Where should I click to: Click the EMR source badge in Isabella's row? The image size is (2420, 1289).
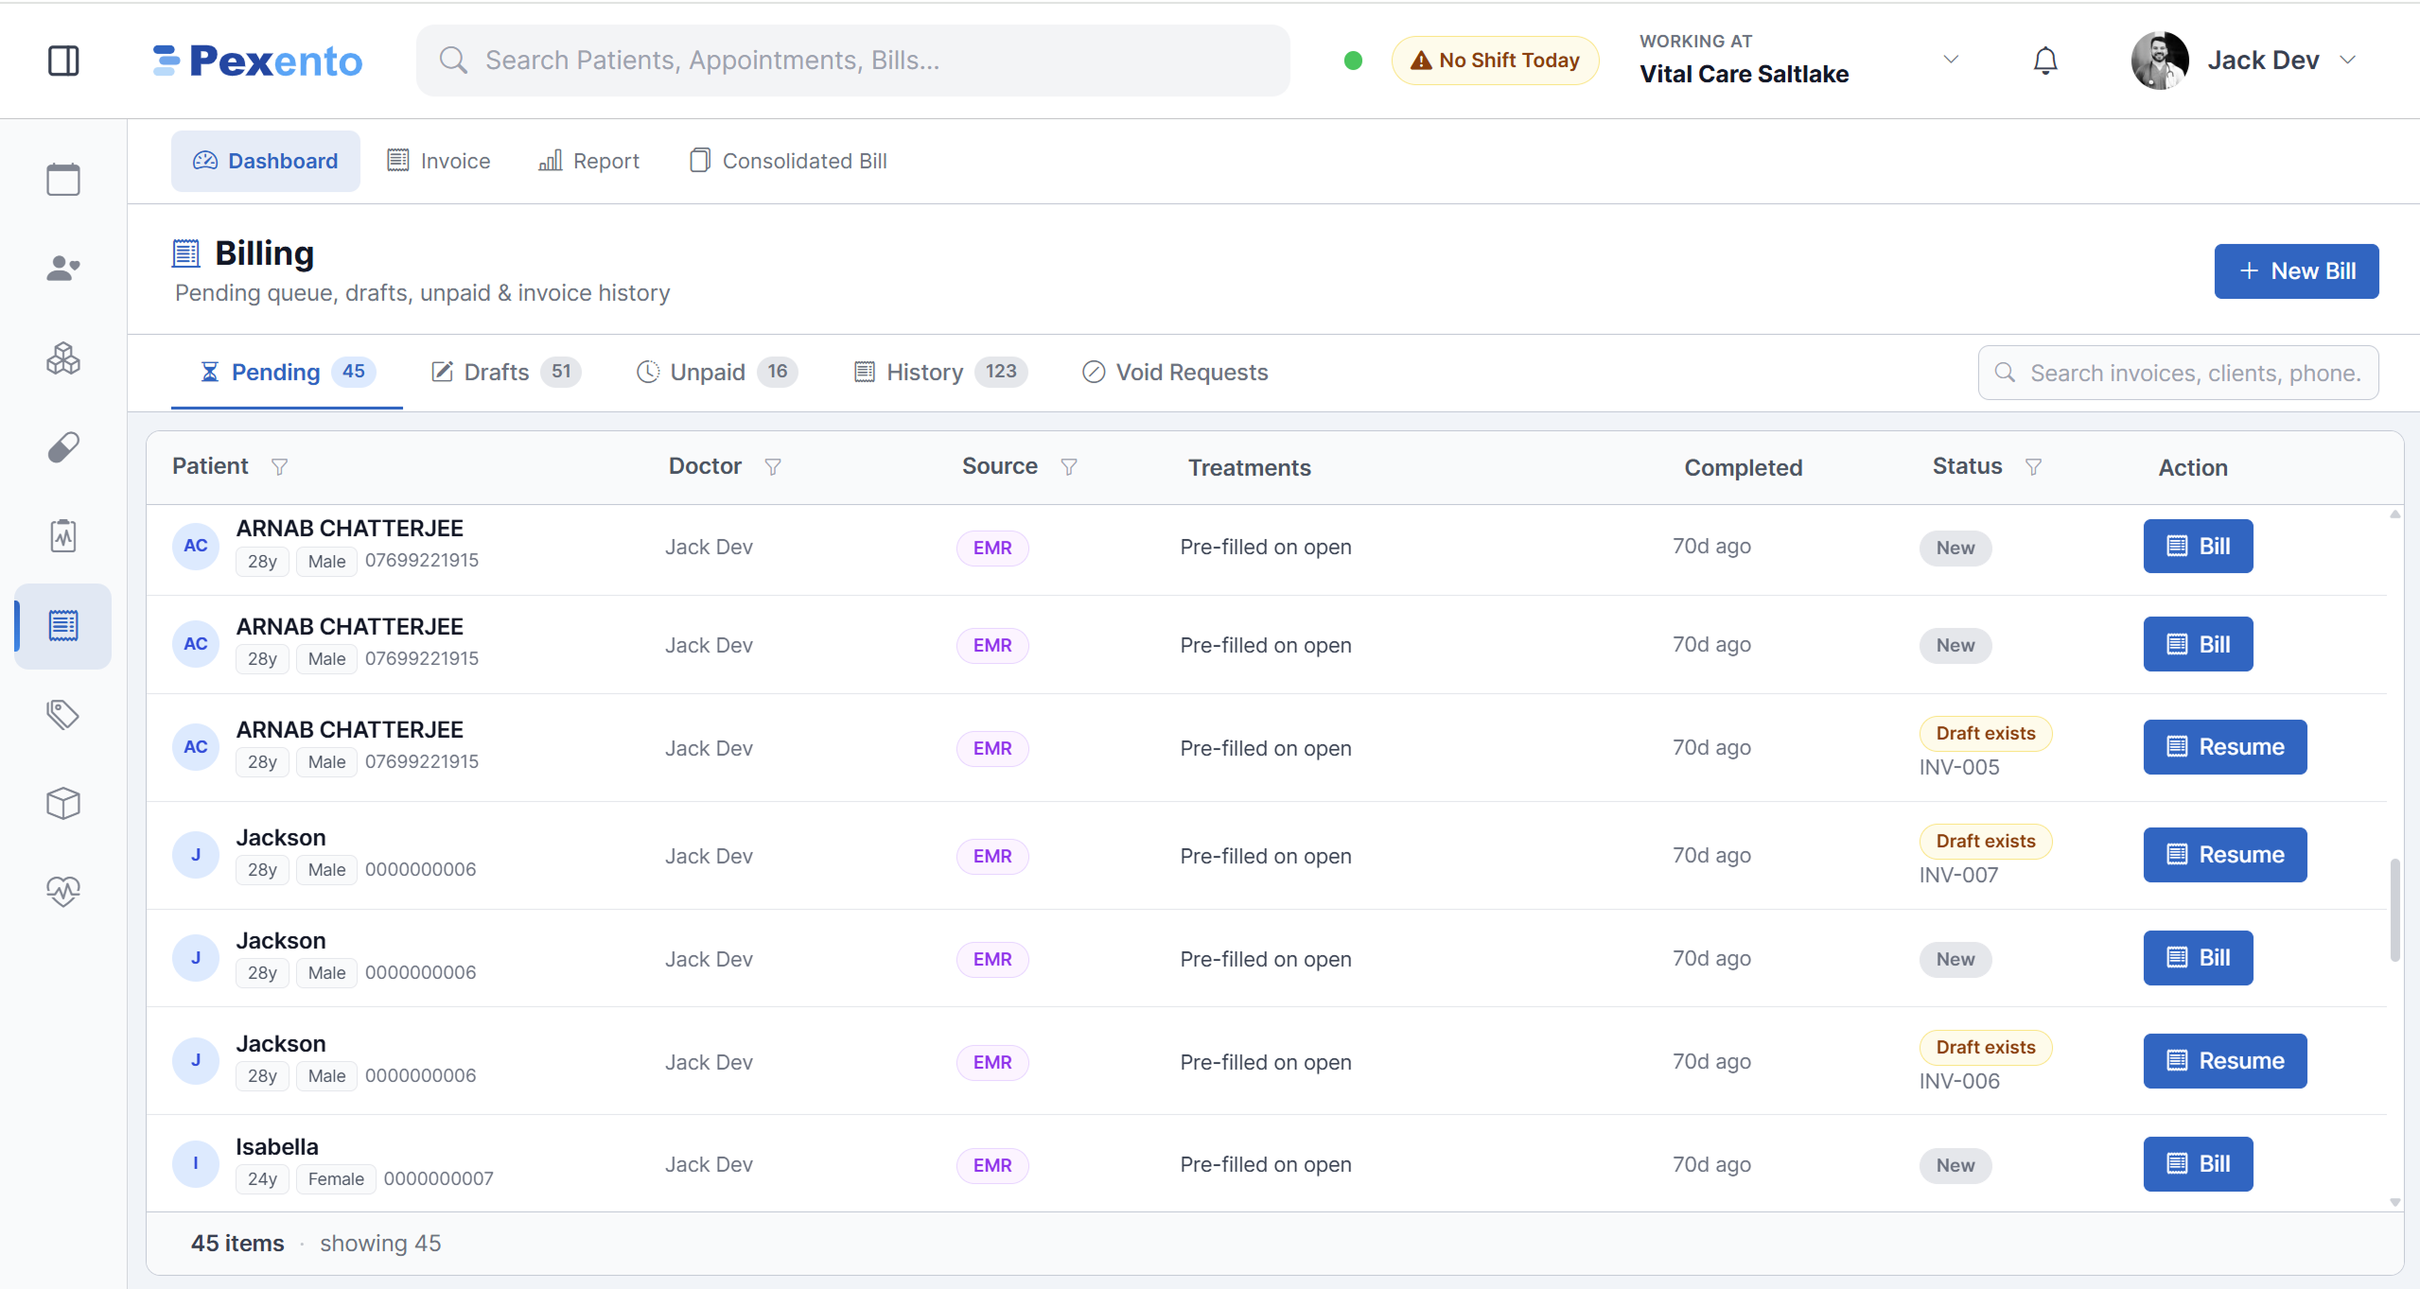point(992,1165)
